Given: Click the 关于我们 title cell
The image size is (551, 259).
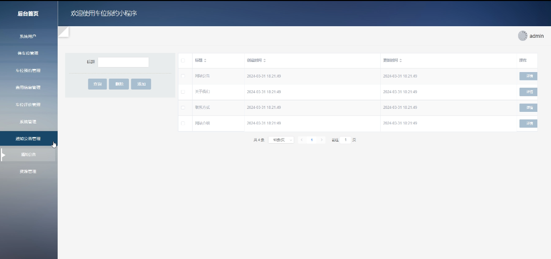Looking at the screenshot, I should [x=202, y=92].
